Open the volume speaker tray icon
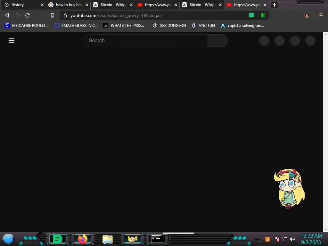The height and width of the screenshot is (246, 328). click(x=292, y=239)
